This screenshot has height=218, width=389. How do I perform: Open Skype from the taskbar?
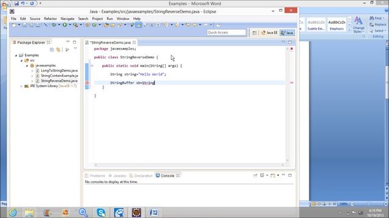coord(101,213)
